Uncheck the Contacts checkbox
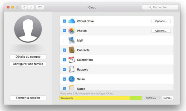The image size is (186, 111). [64, 50]
